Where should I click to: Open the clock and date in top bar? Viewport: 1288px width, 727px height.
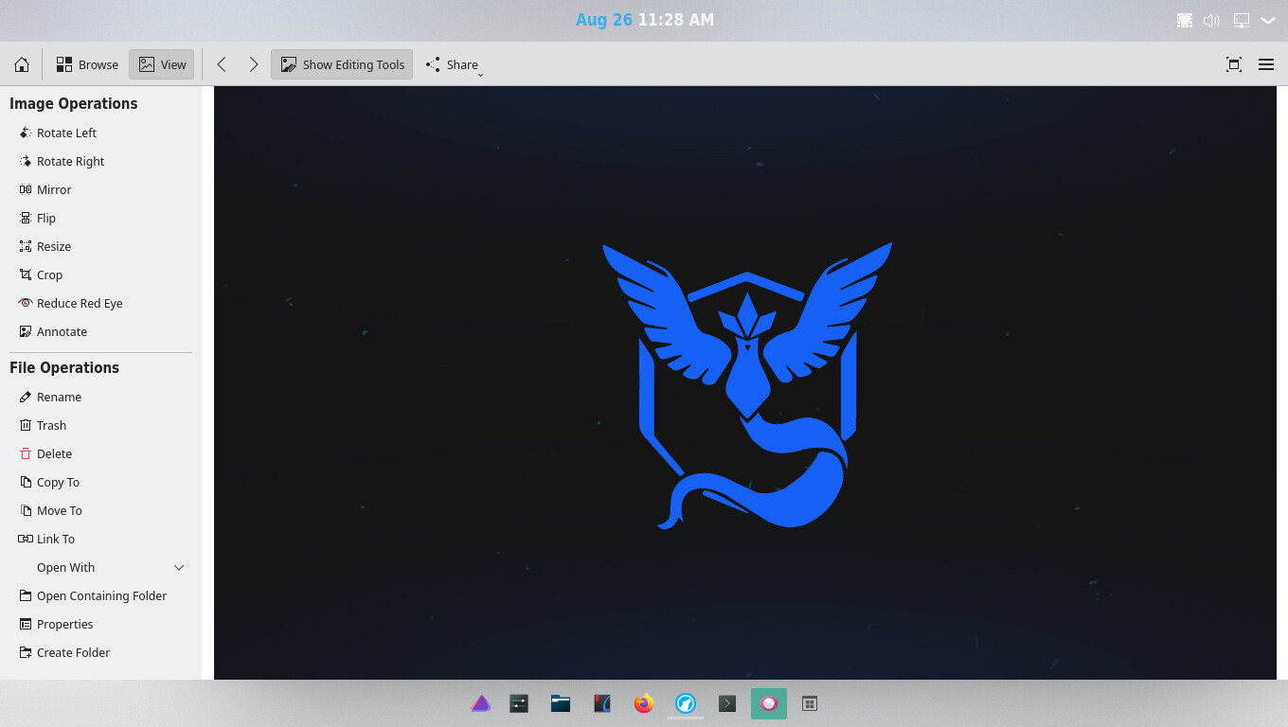[644, 20]
